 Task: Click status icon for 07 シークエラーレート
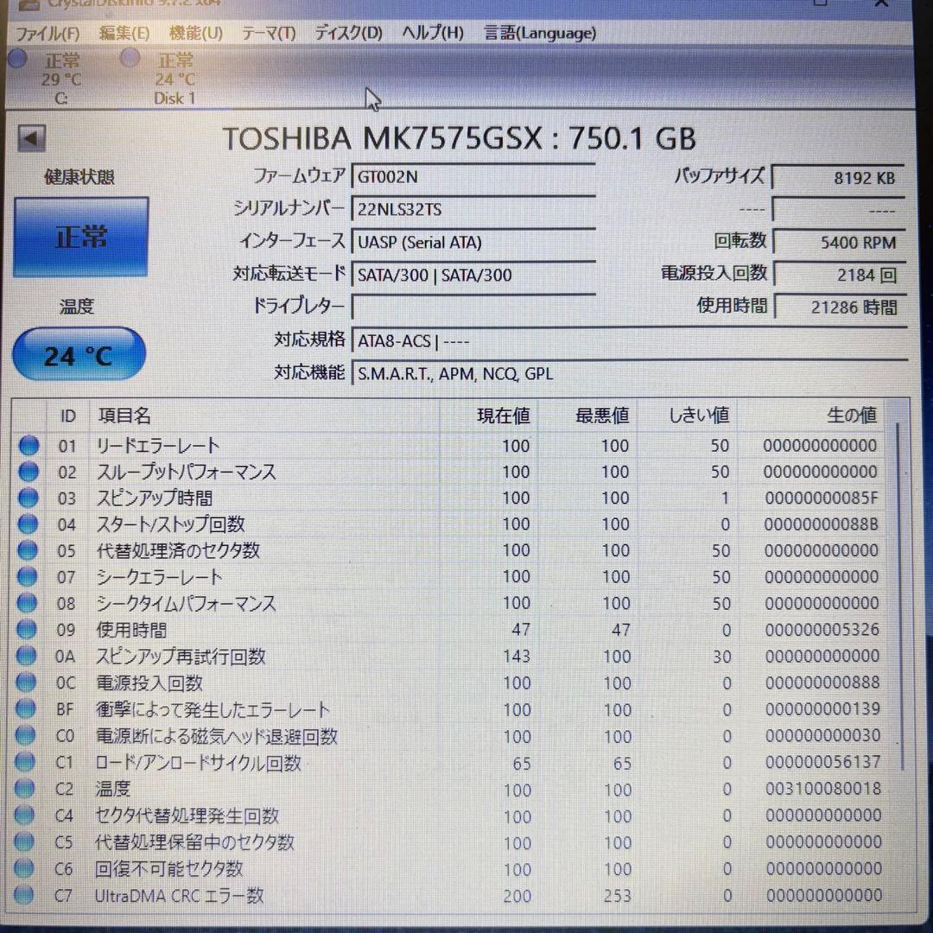tap(28, 576)
